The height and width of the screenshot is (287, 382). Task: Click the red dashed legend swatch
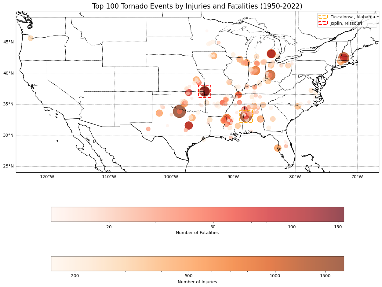pyautogui.click(x=323, y=23)
